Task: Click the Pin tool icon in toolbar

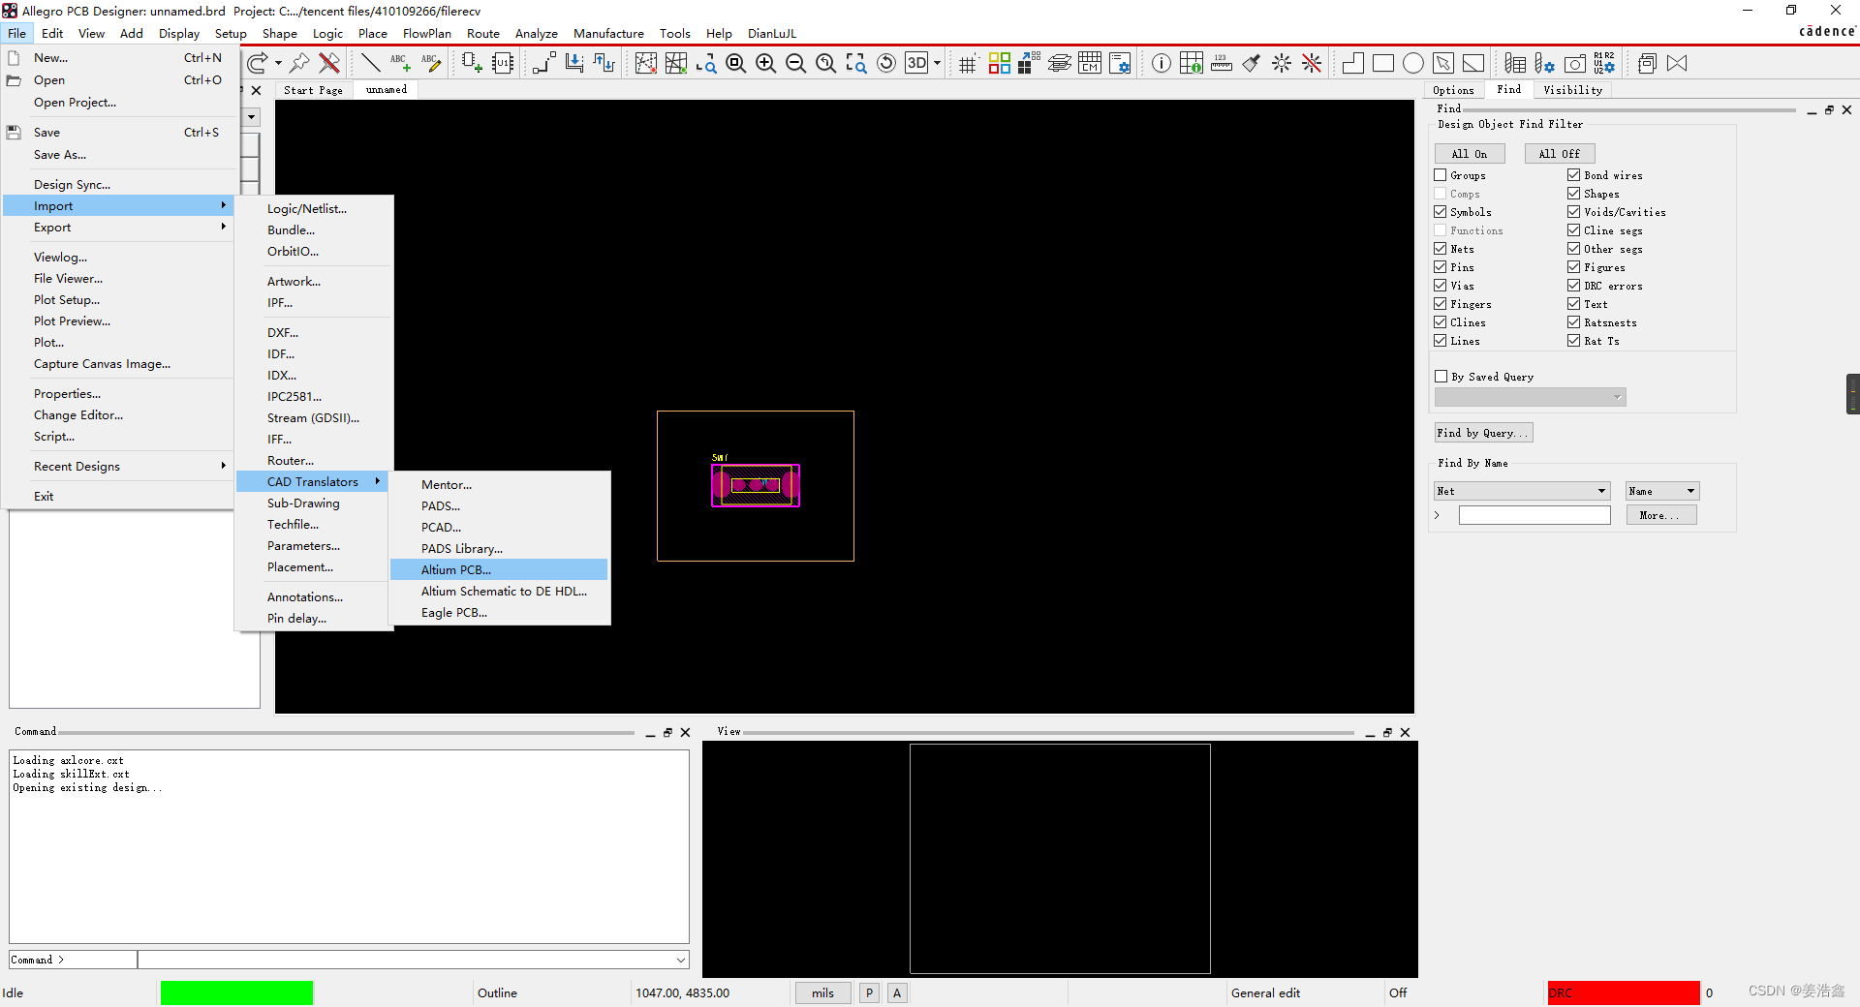Action: pyautogui.click(x=299, y=64)
